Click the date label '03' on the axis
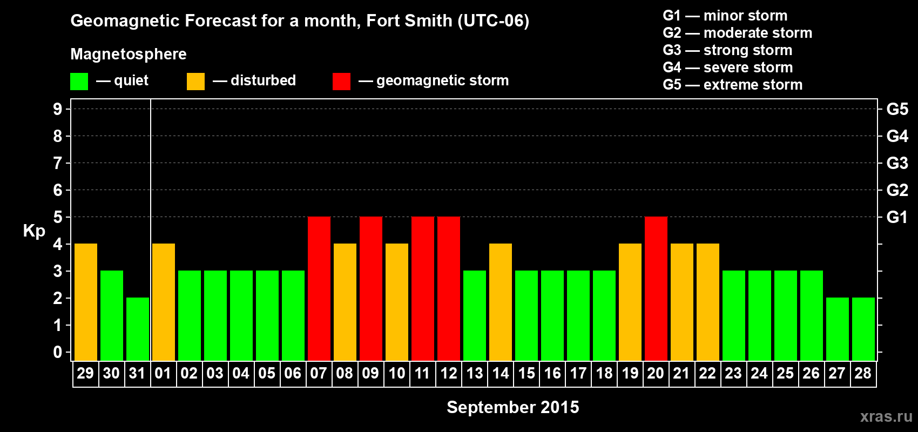 (215, 374)
